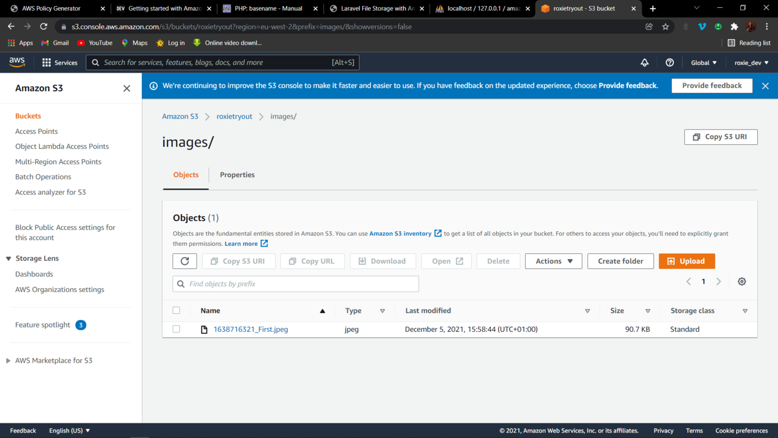Open the AWS help question mark icon
Screen dimensions: 778x438
pyautogui.click(x=669, y=63)
